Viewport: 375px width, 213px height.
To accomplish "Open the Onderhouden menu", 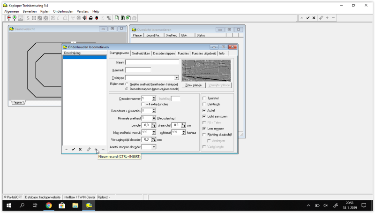I will [x=63, y=11].
